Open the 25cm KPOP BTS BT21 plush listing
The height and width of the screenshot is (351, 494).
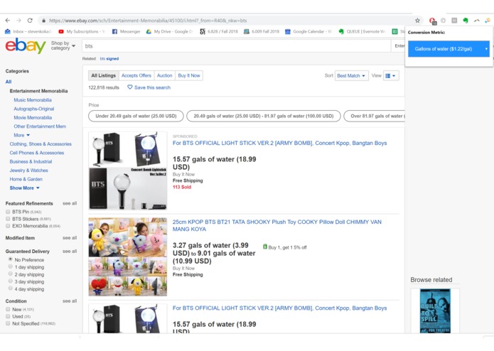click(x=277, y=225)
